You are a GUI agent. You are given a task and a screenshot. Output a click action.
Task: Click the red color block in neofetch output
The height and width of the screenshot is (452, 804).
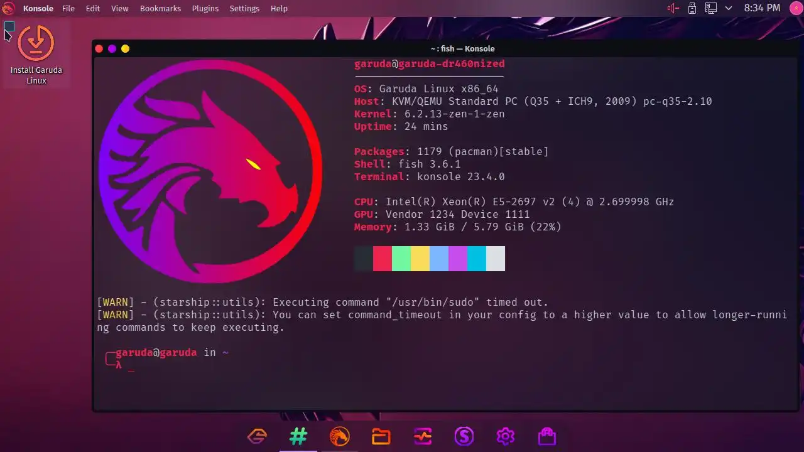coord(383,259)
